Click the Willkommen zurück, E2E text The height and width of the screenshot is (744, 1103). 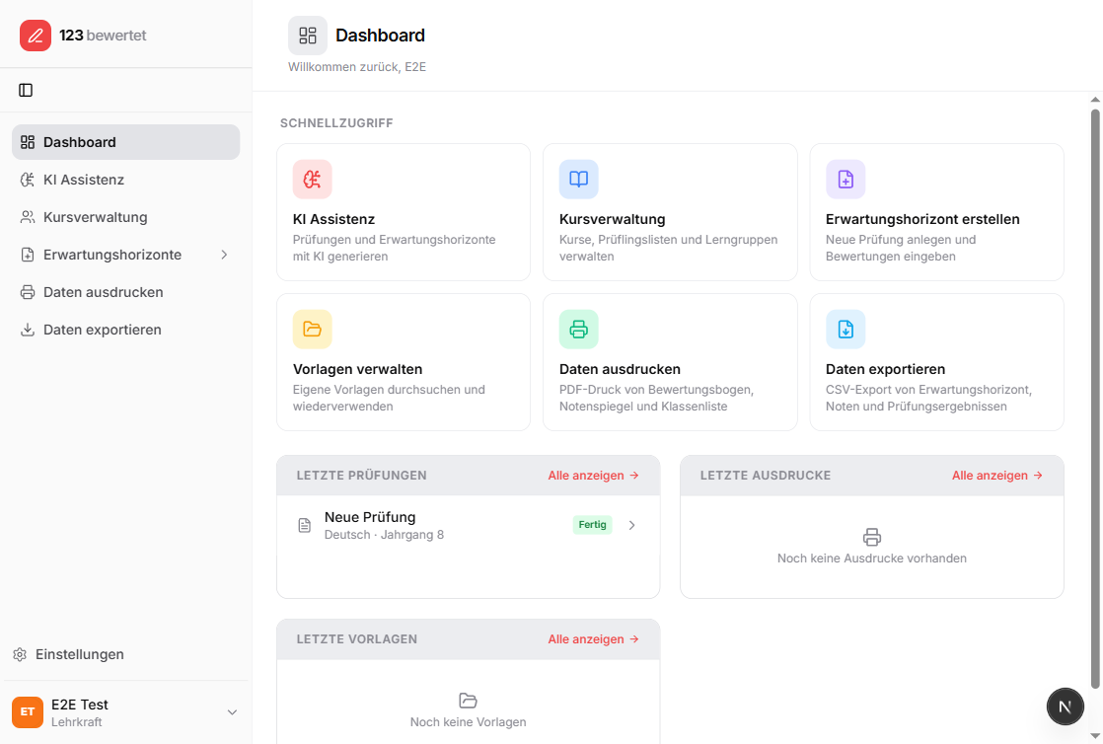357,67
